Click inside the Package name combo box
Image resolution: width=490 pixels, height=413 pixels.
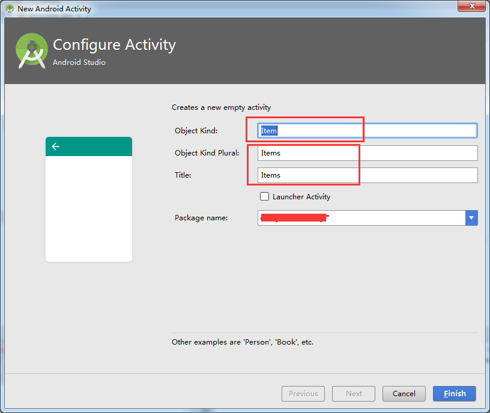[361, 218]
